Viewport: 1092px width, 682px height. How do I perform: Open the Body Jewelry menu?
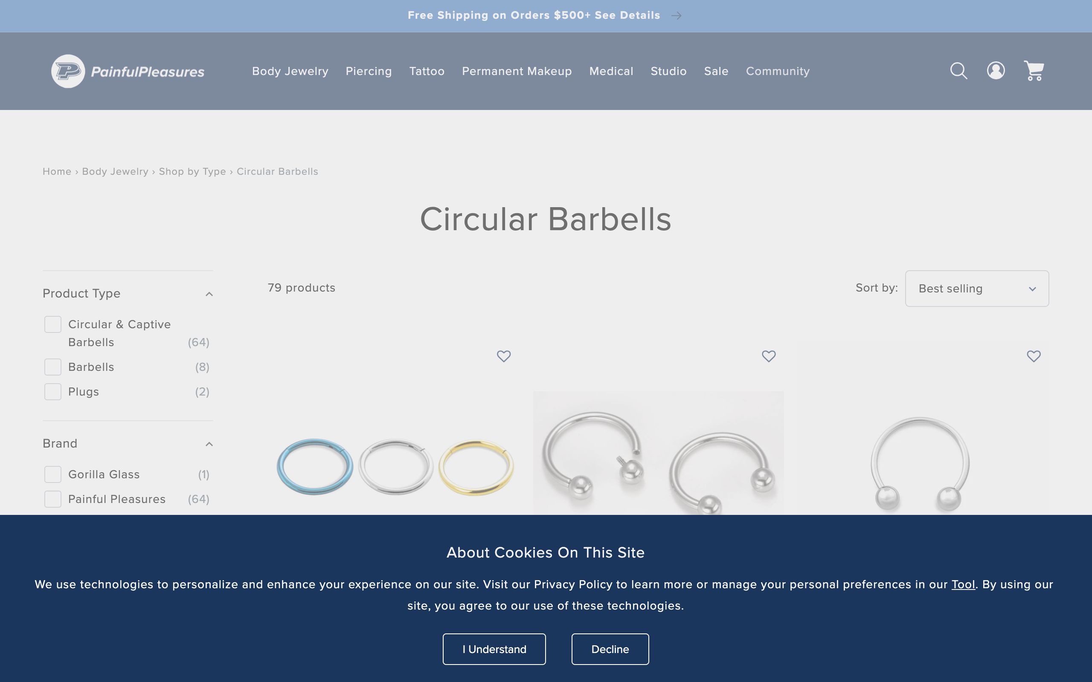pos(290,71)
